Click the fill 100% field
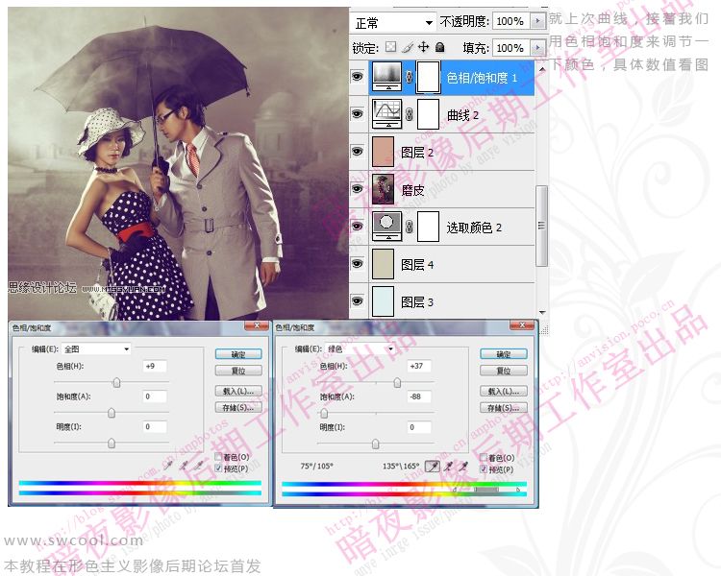Image resolution: width=721 pixels, height=576 pixels. pyautogui.click(x=511, y=47)
